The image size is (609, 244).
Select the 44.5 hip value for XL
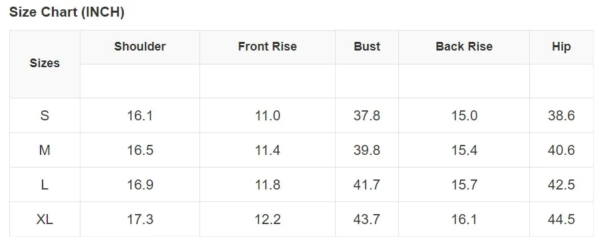click(x=561, y=219)
